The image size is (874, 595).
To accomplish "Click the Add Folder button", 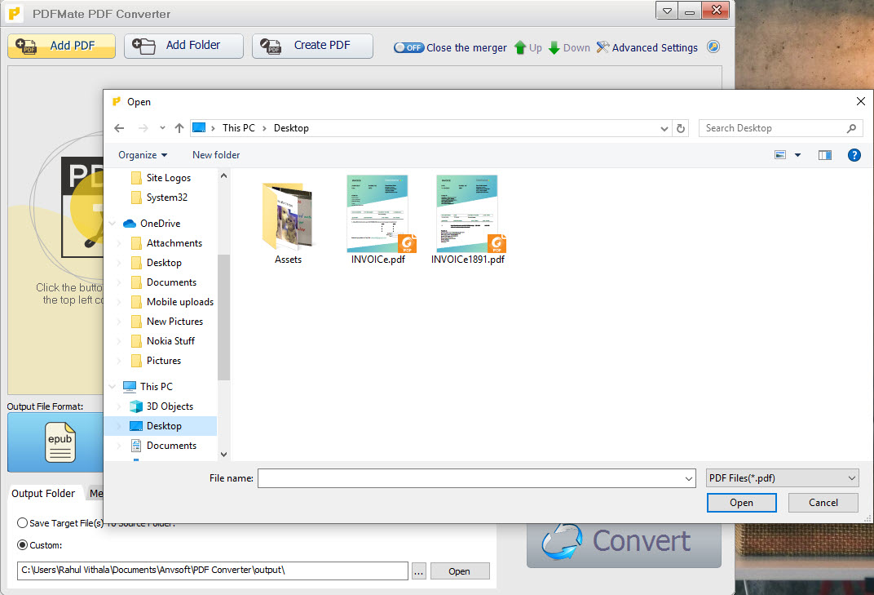I will point(183,46).
